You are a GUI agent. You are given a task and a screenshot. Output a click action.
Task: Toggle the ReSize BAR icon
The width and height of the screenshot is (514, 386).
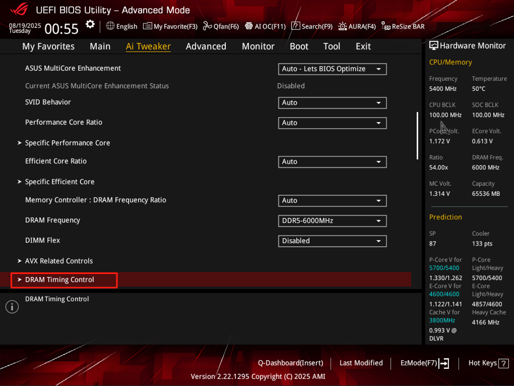click(x=385, y=26)
